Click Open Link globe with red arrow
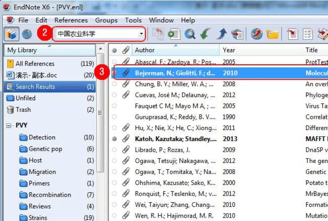Image resolution: width=328 pixels, height=221 pixels. click(x=257, y=34)
